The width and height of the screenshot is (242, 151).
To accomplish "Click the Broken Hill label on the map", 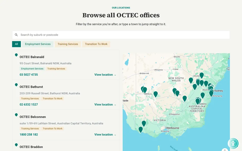I will 144,73.
